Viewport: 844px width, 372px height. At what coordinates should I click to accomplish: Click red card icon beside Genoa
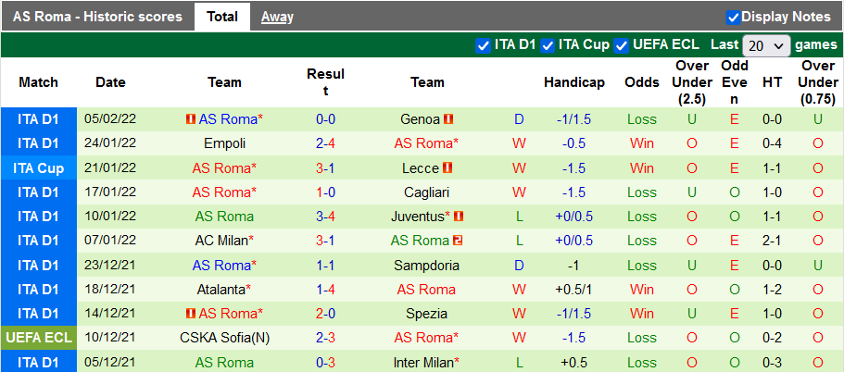(447, 119)
